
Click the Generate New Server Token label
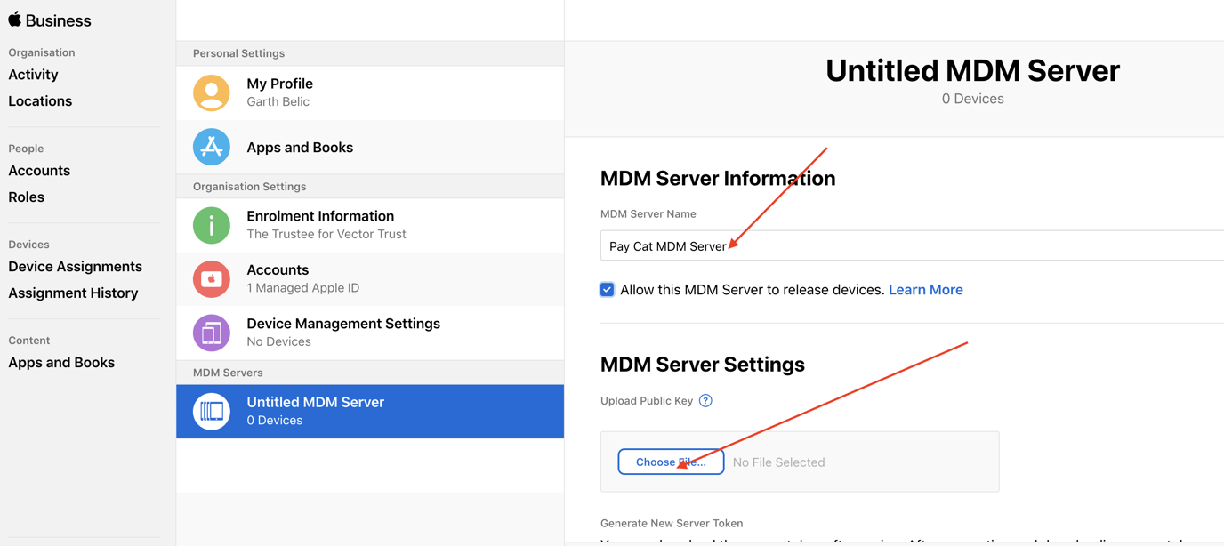tap(672, 524)
